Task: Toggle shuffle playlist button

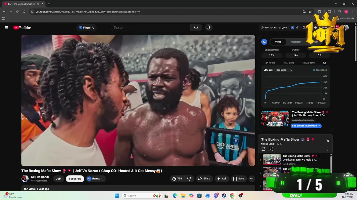Action: coord(271,149)
